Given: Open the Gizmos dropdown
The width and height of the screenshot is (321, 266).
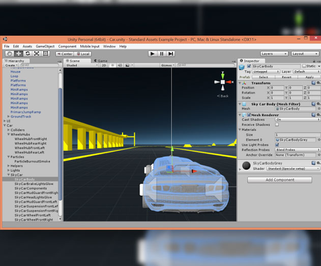Looking at the screenshot, I should 167,65.
